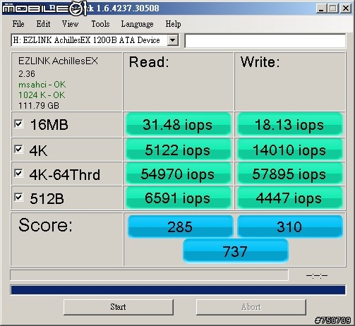The height and width of the screenshot is (326, 355).
Task: Click the 4447 iops 512B write result
Action: pyautogui.click(x=290, y=198)
